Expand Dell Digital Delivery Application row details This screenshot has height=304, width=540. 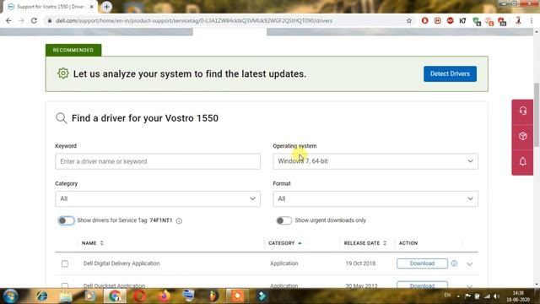point(469,264)
